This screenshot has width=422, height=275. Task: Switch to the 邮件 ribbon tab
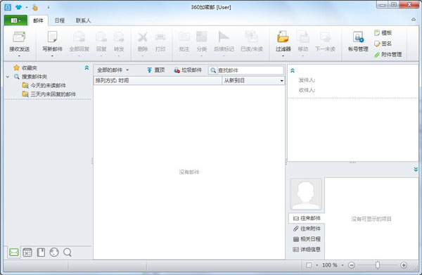[38, 20]
